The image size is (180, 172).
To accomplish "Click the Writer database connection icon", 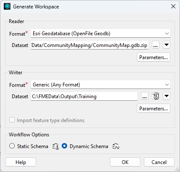I will [156, 96].
